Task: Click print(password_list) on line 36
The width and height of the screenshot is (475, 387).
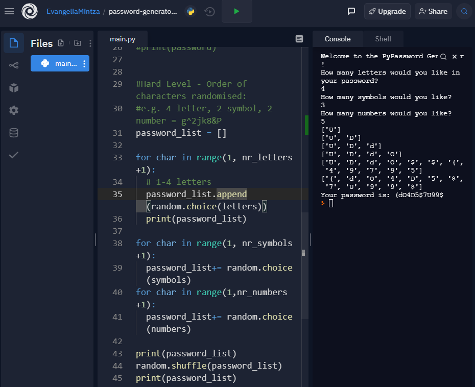Action: coord(196,219)
